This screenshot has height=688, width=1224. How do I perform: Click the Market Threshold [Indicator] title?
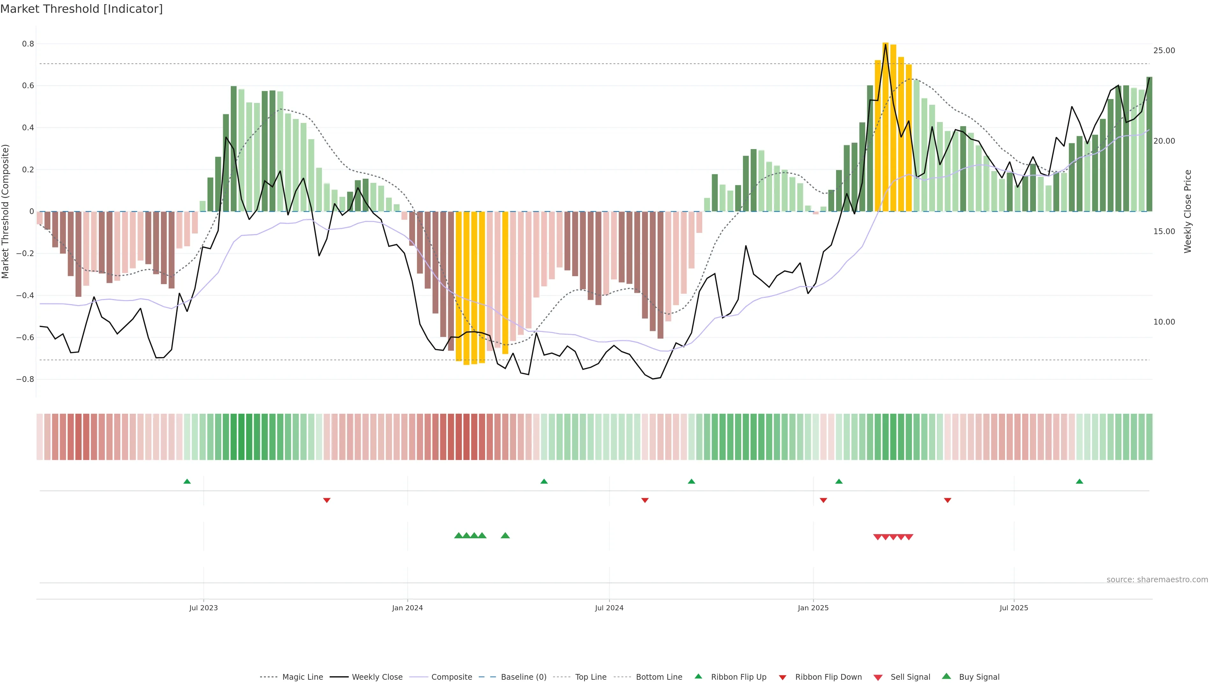tap(81, 9)
